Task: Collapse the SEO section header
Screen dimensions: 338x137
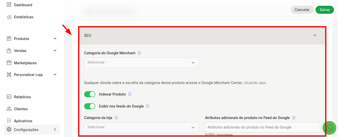Action: tap(202, 35)
